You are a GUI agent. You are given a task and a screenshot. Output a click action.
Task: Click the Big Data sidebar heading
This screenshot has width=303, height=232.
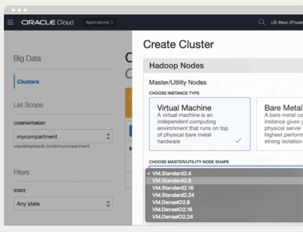(27, 58)
